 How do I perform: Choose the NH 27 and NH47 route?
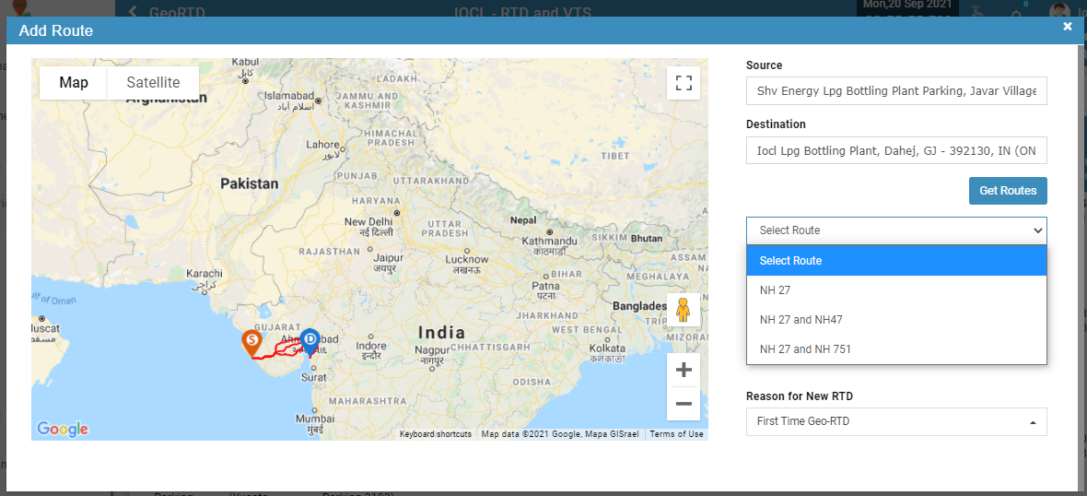[896, 320]
